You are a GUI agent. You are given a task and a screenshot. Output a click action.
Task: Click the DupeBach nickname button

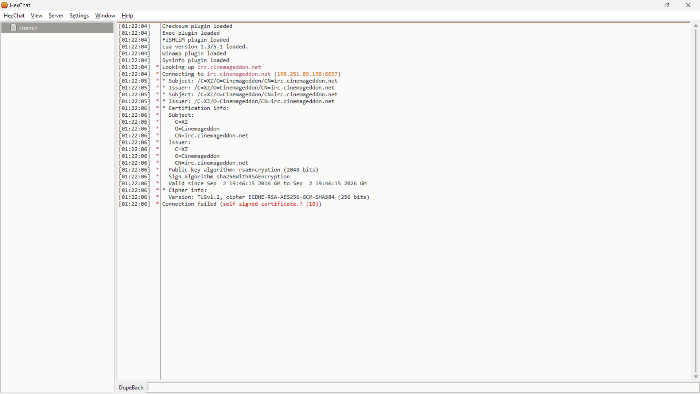click(131, 387)
